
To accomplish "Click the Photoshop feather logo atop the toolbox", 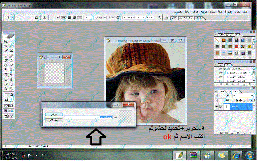I will tap(9, 35).
